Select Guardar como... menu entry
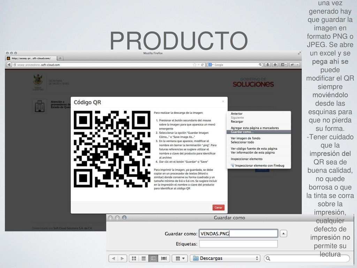The image size is (357, 268). pyautogui.click(x=259, y=132)
